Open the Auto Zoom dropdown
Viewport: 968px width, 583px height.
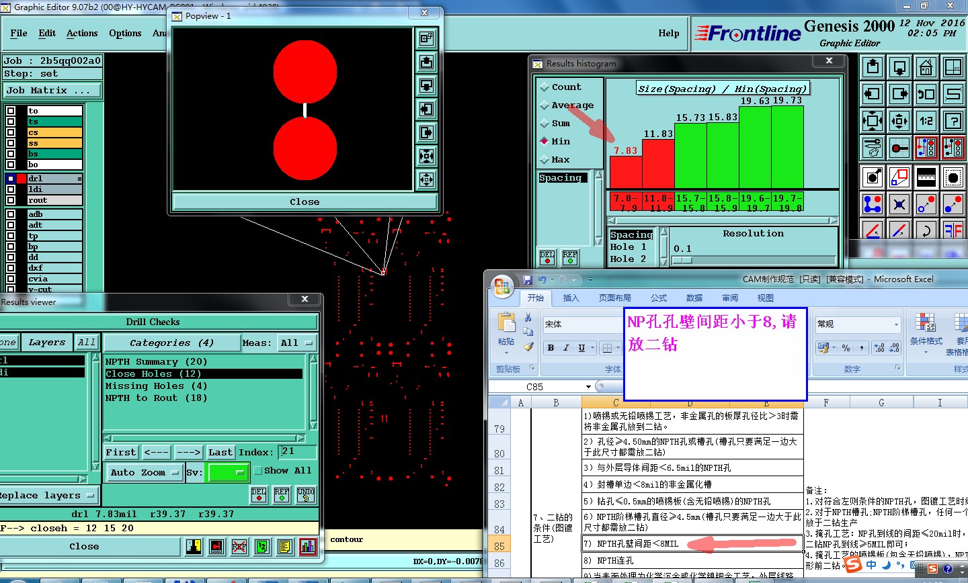(145, 472)
